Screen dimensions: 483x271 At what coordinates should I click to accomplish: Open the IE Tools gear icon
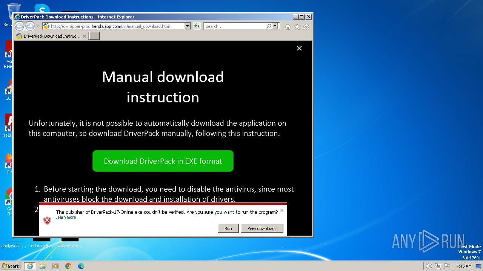tap(306, 27)
